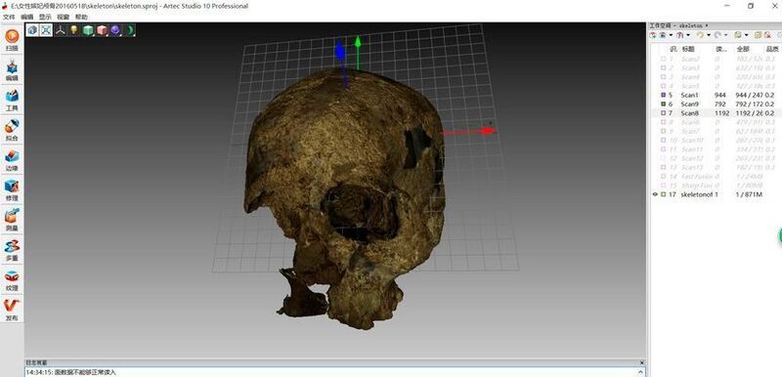
Task: Click the green cube rendering mode icon
Action: click(x=88, y=30)
